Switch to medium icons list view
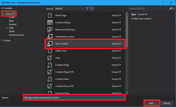The height and width of the screenshot is (107, 176). (x=92, y=8)
